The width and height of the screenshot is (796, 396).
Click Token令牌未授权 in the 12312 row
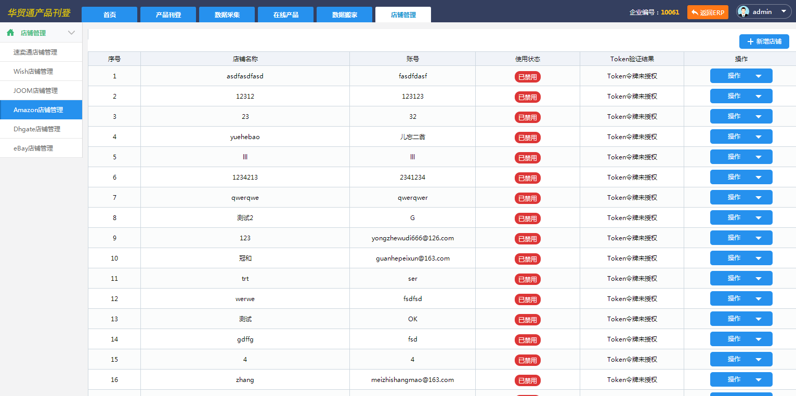pyautogui.click(x=632, y=96)
